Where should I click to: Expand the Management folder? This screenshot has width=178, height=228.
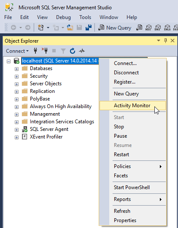[x=17, y=114]
